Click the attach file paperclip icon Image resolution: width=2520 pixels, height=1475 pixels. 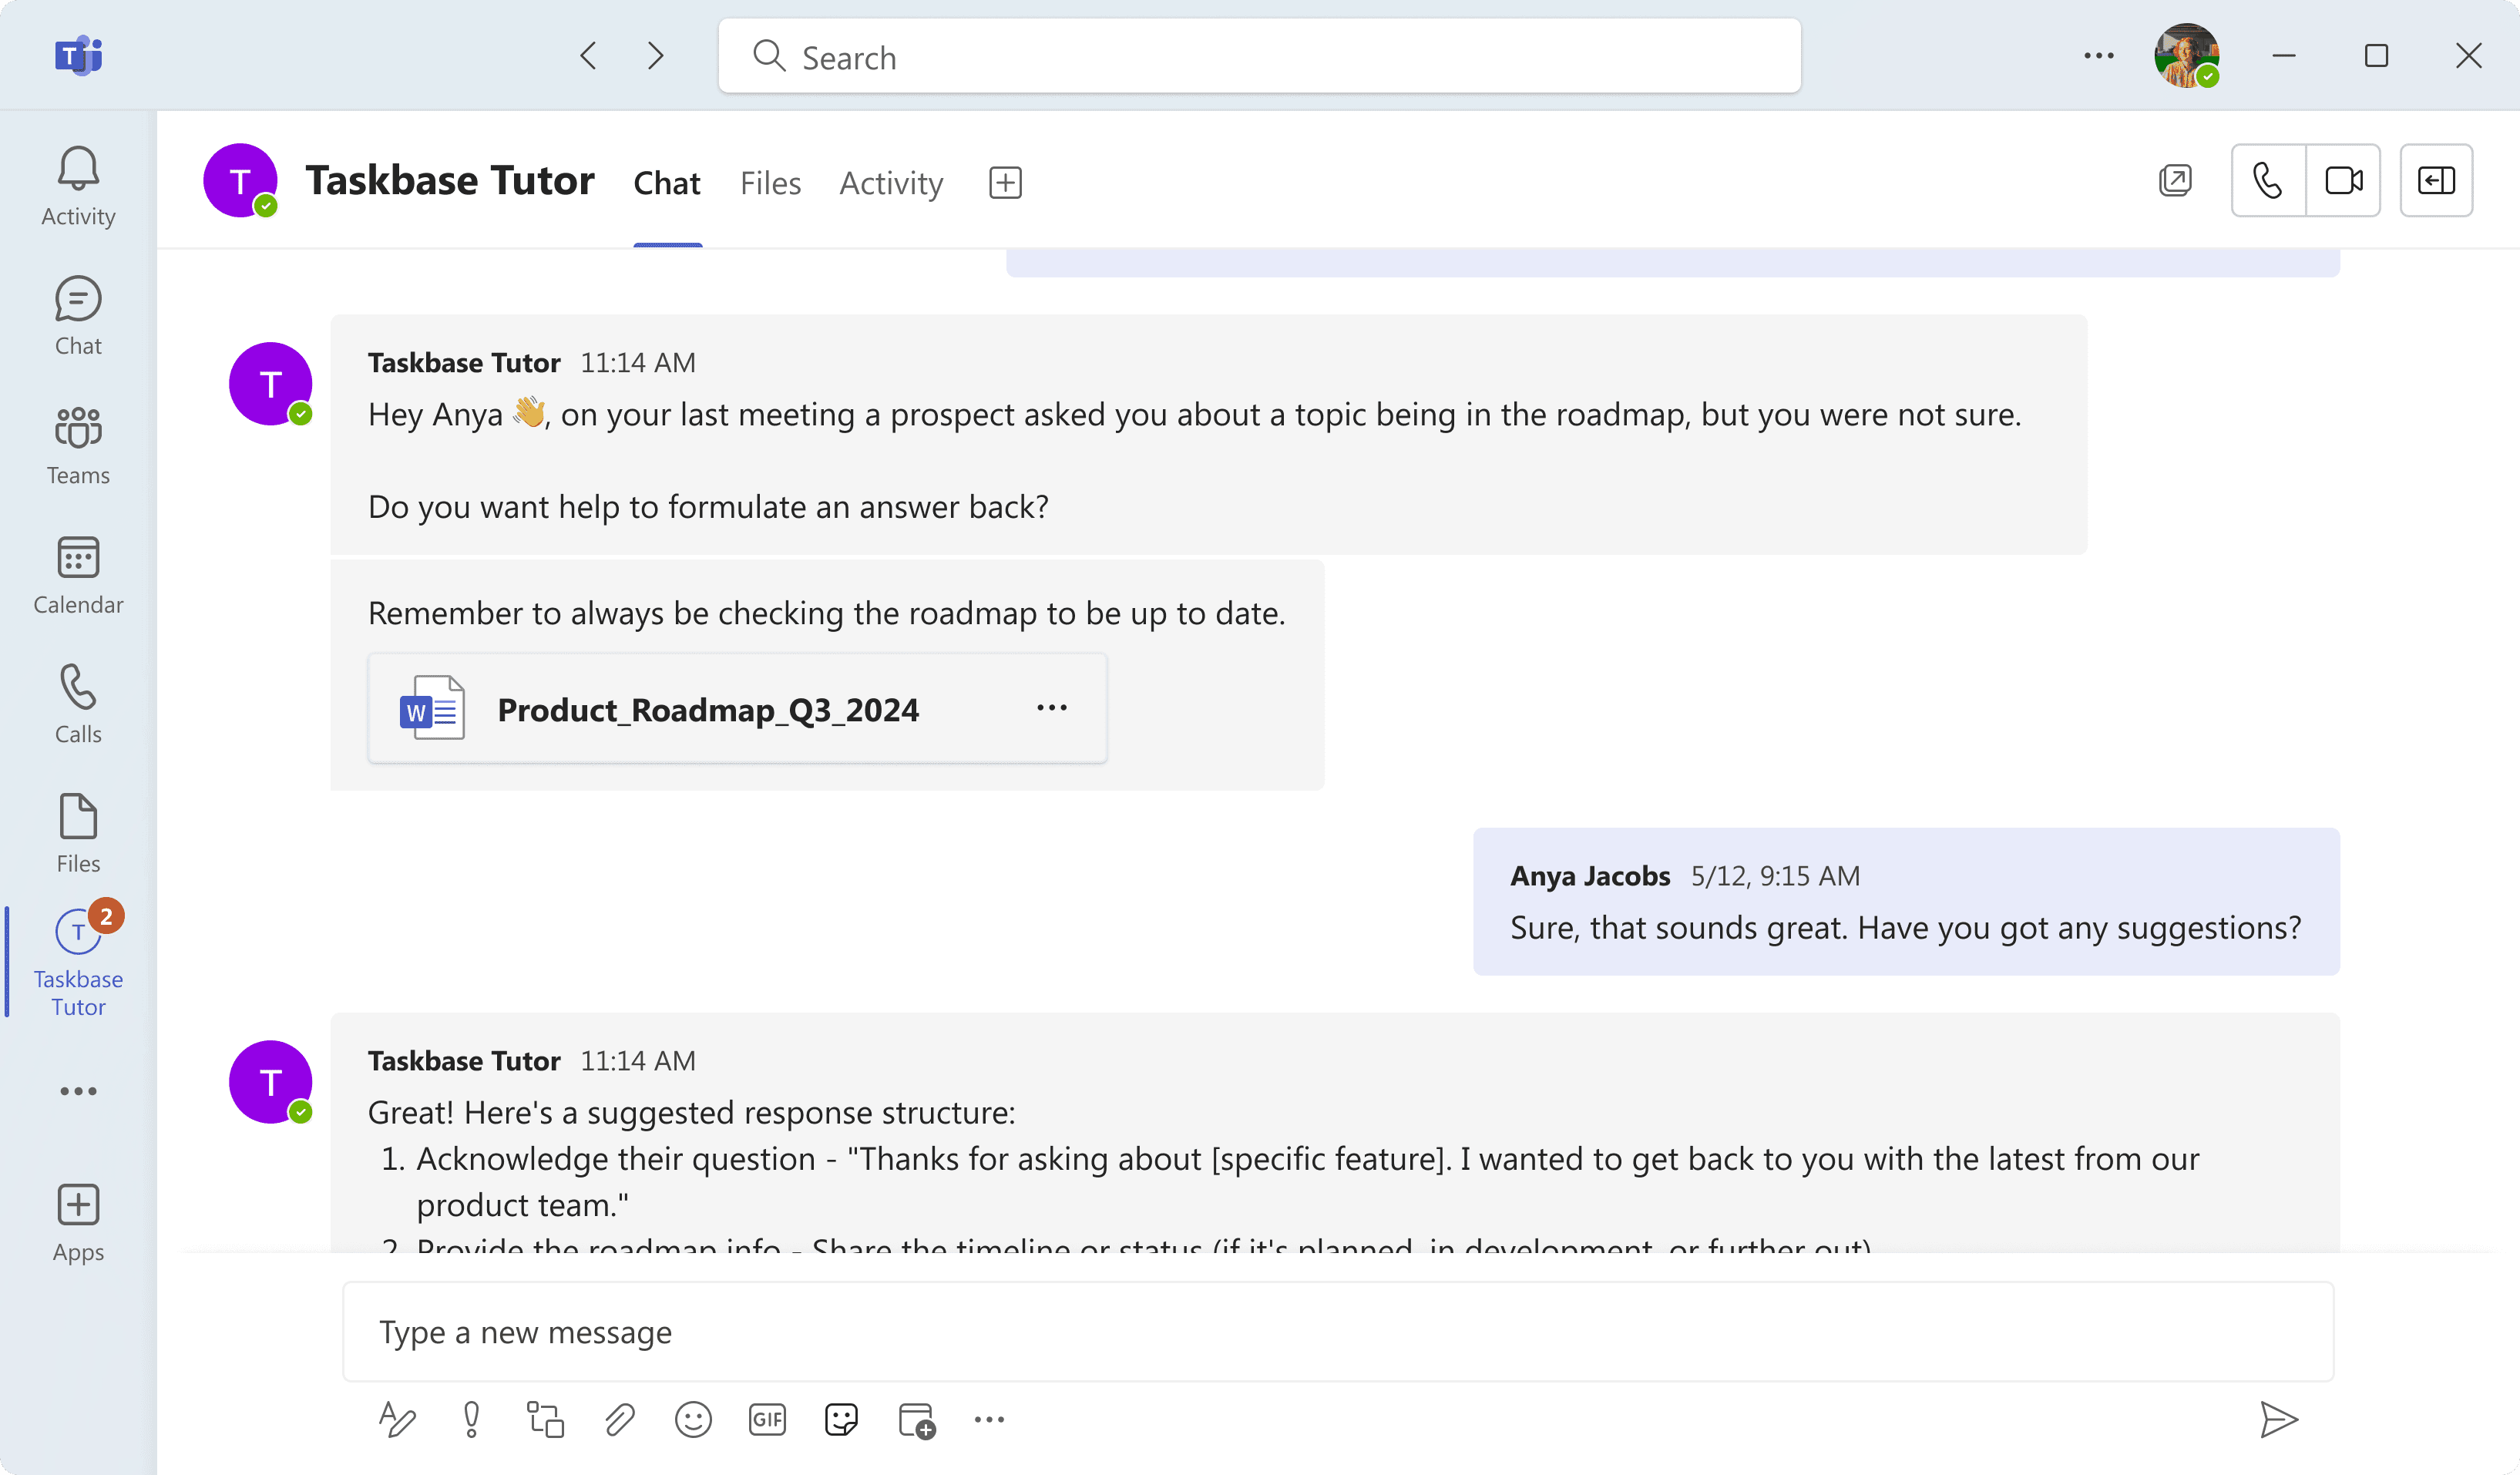(619, 1419)
